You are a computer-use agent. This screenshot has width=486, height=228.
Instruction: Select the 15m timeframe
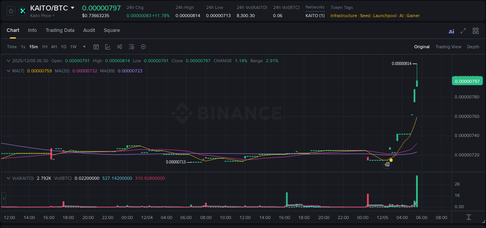click(x=33, y=47)
